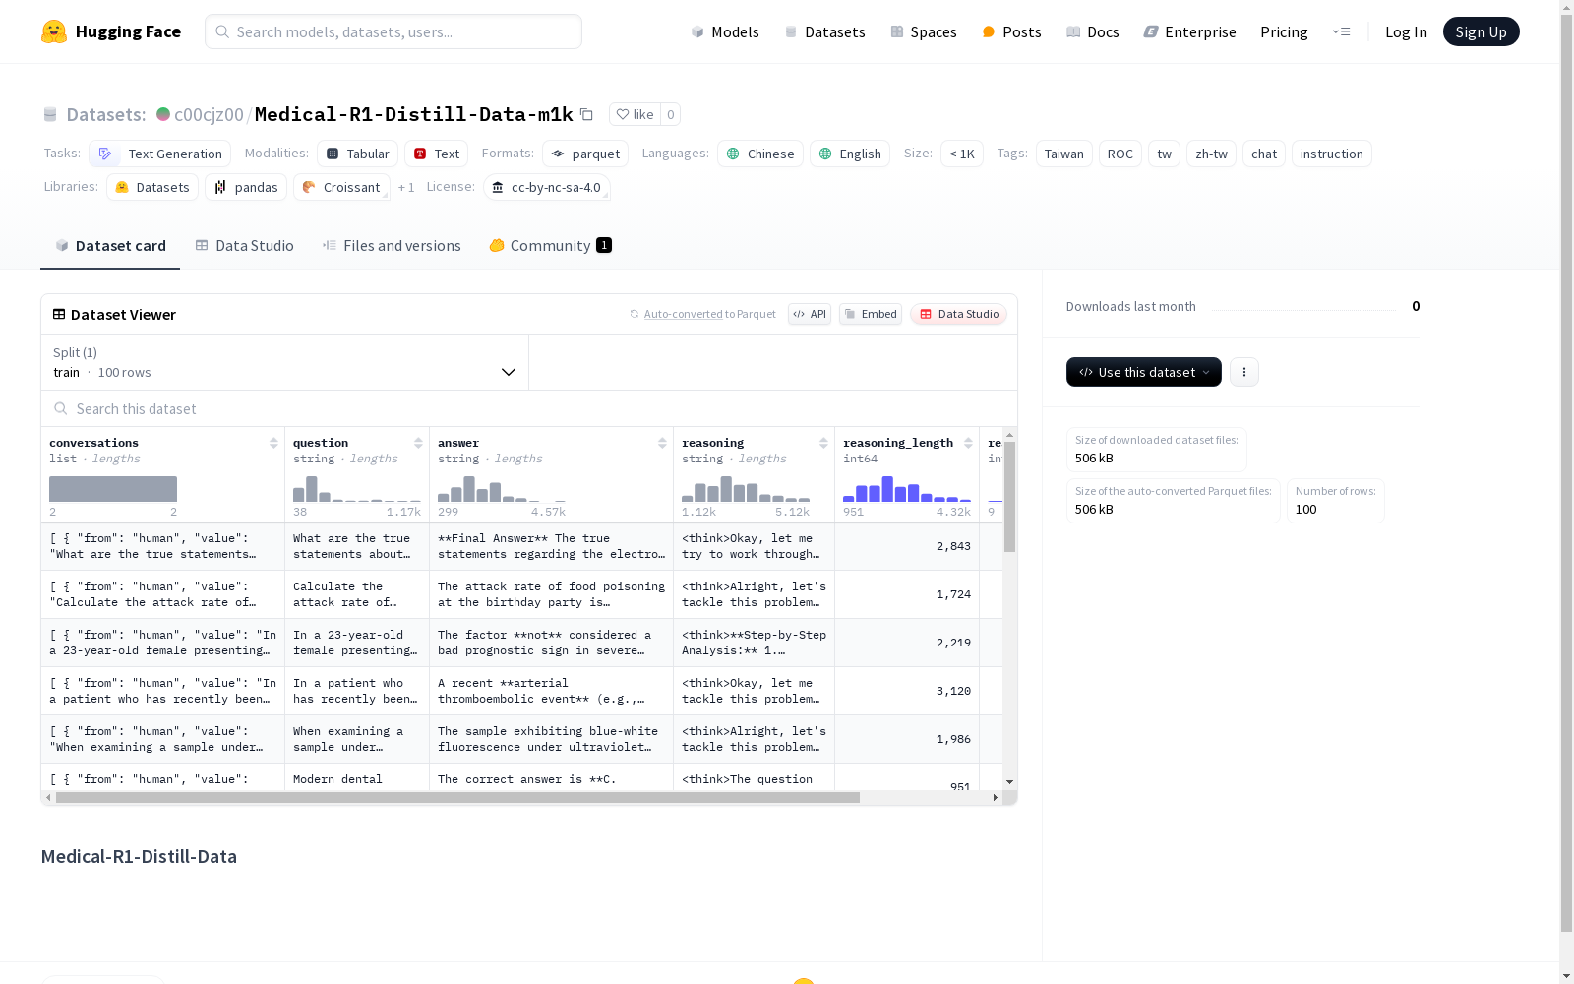The image size is (1574, 984).
Task: Open the Files and versions tab
Action: point(392,246)
